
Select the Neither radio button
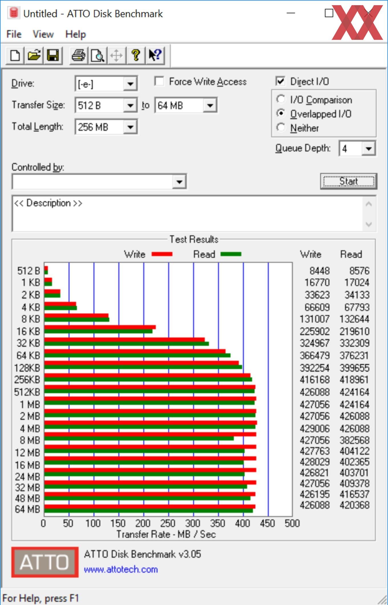[x=281, y=127]
